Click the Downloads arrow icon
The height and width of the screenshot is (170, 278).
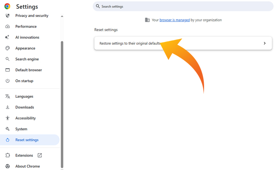pos(7,108)
